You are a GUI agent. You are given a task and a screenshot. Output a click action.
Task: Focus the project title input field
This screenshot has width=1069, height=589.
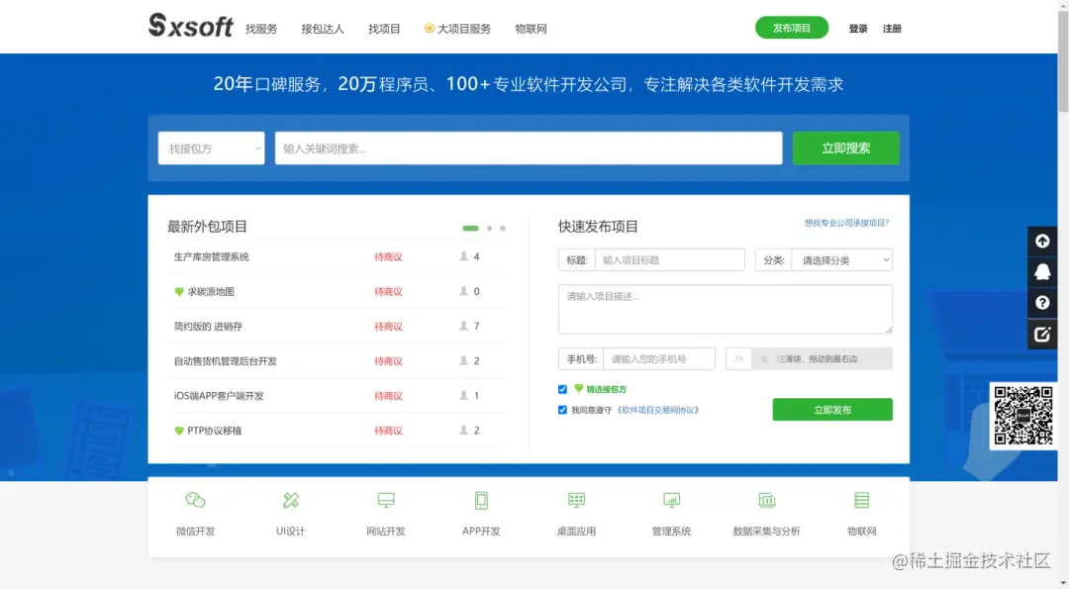pos(669,259)
